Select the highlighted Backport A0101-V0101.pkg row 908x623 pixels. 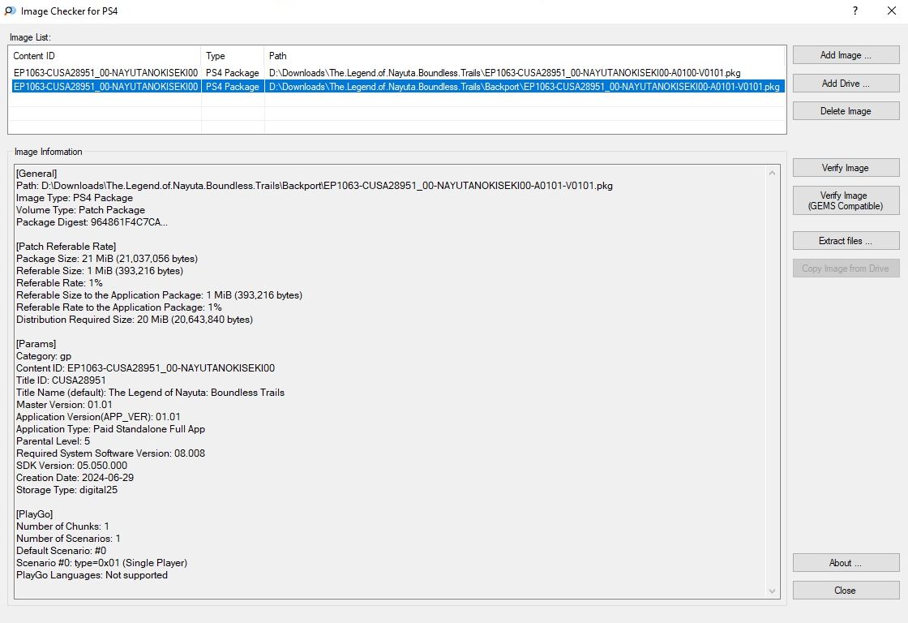[x=396, y=86]
